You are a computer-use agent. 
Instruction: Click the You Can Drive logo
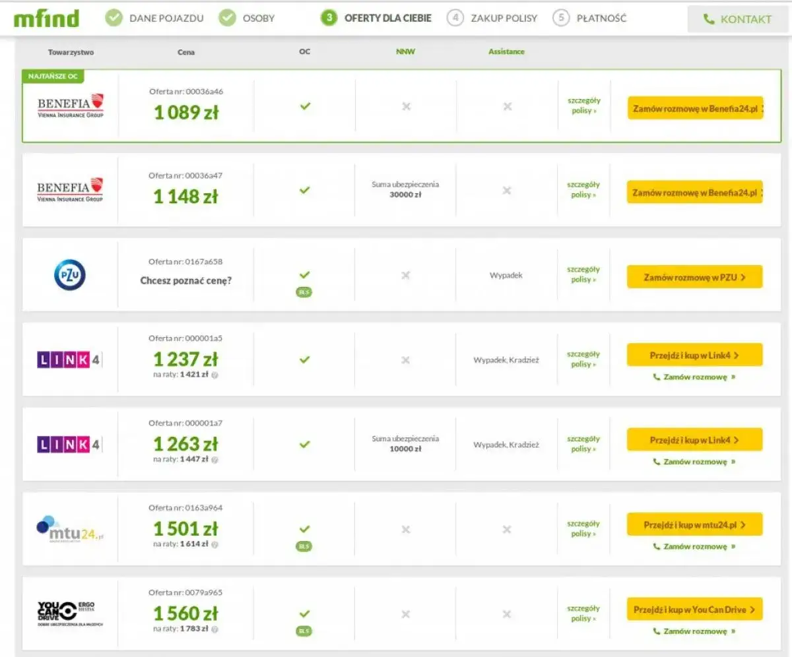tap(70, 613)
